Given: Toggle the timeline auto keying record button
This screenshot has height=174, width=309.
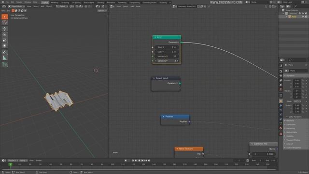Looking at the screenshot, I should (x=126, y=160).
